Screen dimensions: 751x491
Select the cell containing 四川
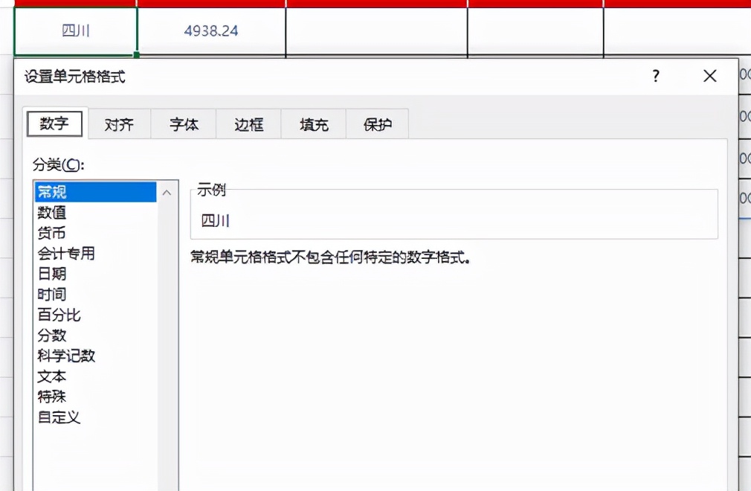point(74,31)
